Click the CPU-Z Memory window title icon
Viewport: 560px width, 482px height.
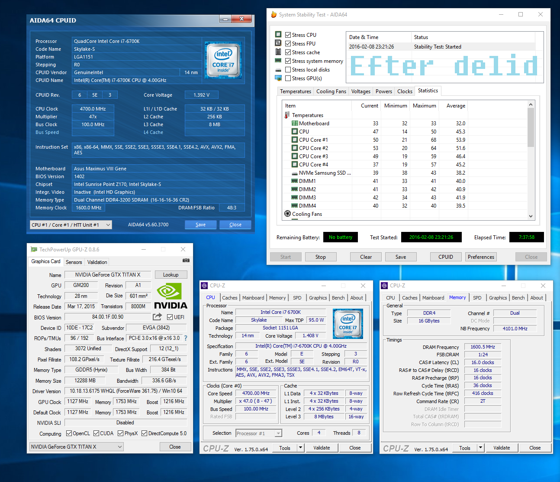click(384, 285)
